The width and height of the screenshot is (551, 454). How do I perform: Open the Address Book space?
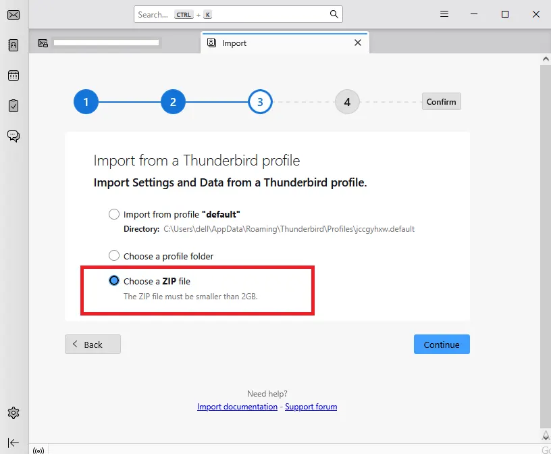[14, 45]
